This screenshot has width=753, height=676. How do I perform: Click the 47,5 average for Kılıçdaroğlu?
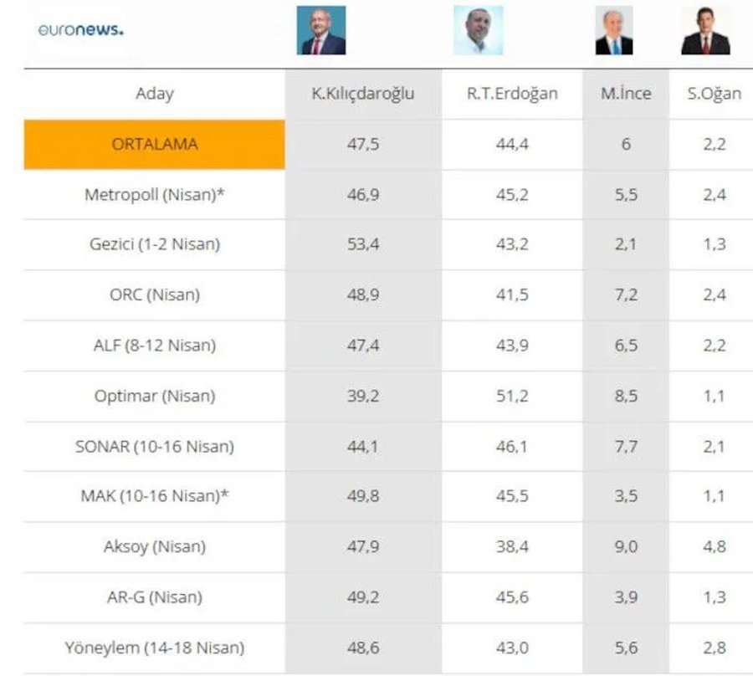[x=363, y=145]
